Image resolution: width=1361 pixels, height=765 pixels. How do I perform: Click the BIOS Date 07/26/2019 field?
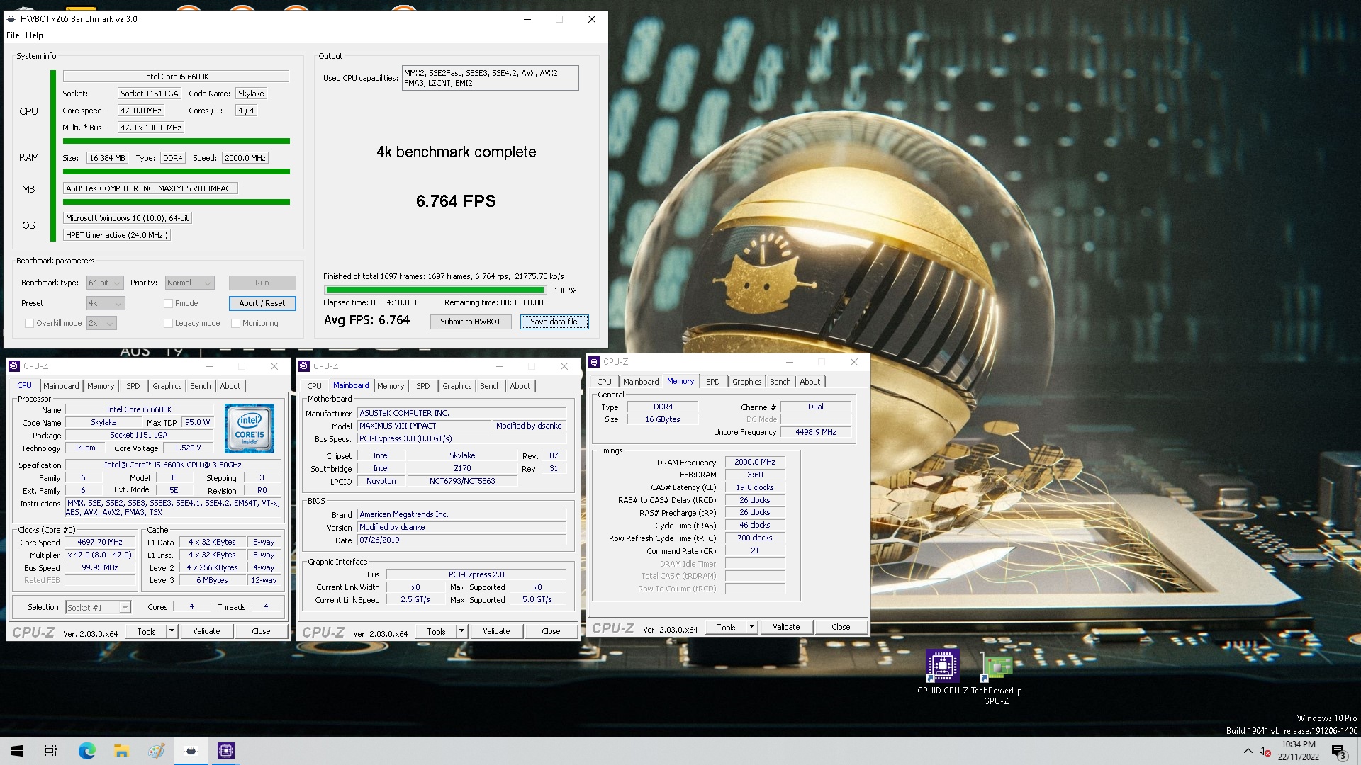pyautogui.click(x=461, y=540)
